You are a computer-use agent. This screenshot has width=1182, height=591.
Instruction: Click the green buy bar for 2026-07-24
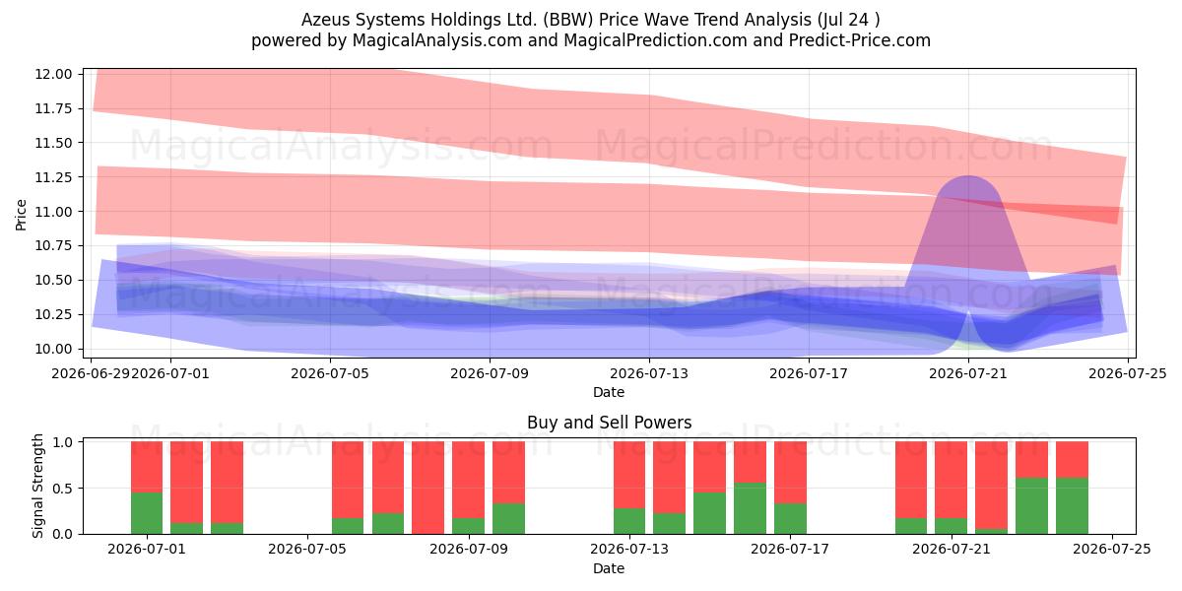point(1072,506)
